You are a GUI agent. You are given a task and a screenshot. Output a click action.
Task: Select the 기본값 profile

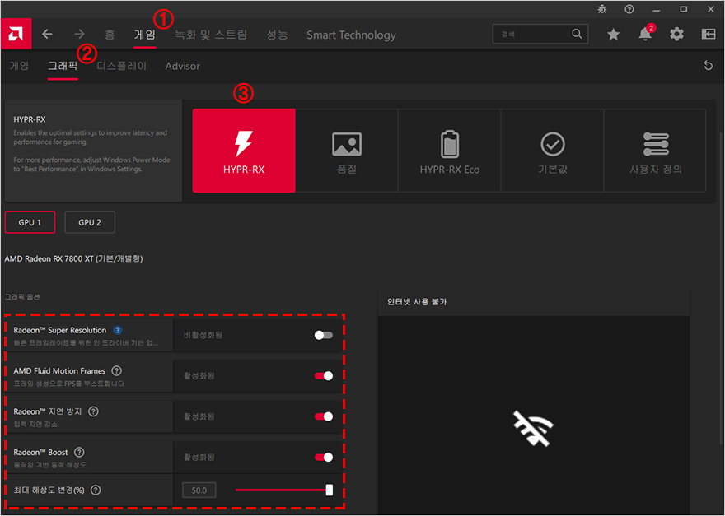(553, 151)
